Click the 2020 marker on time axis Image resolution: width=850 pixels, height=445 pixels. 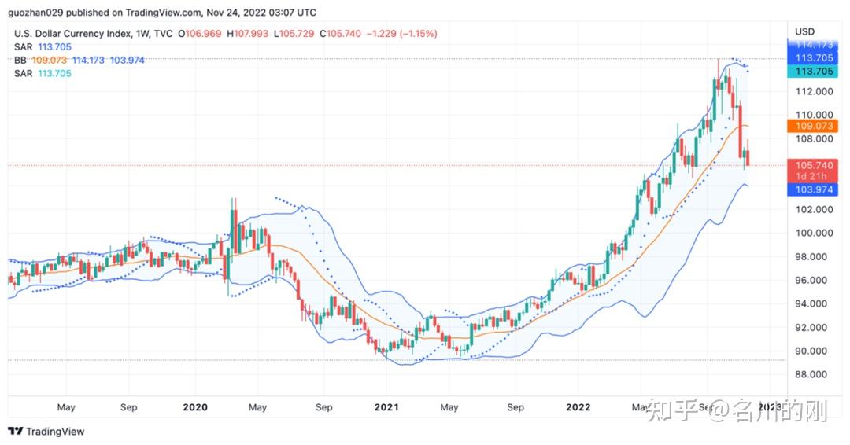195,407
